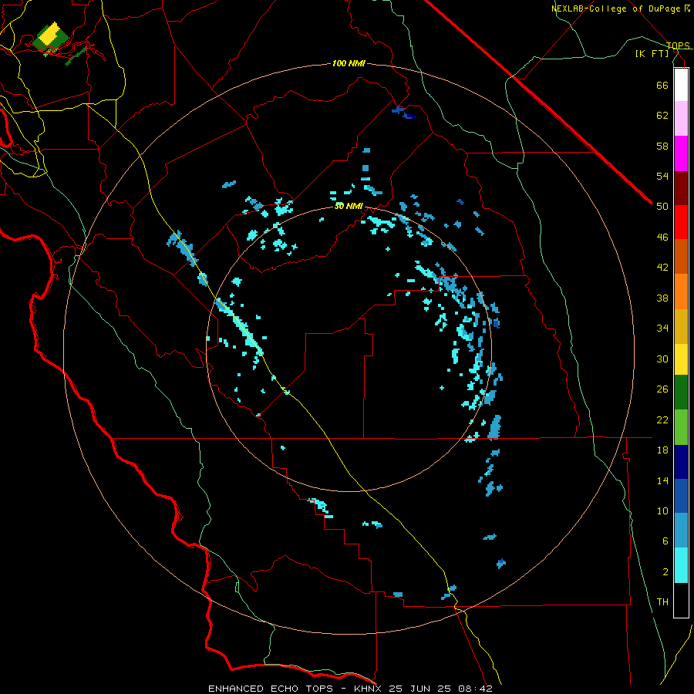Click the bright red swatch between 50 and 46
The width and height of the screenshot is (694, 694).
681,222
